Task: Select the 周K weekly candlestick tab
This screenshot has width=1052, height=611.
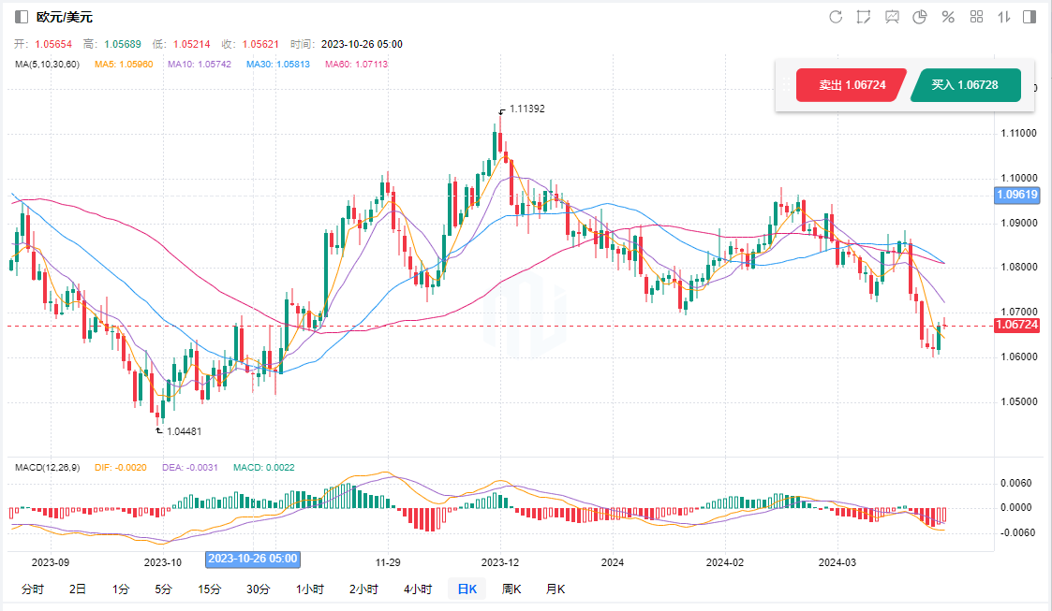Action: point(511,589)
